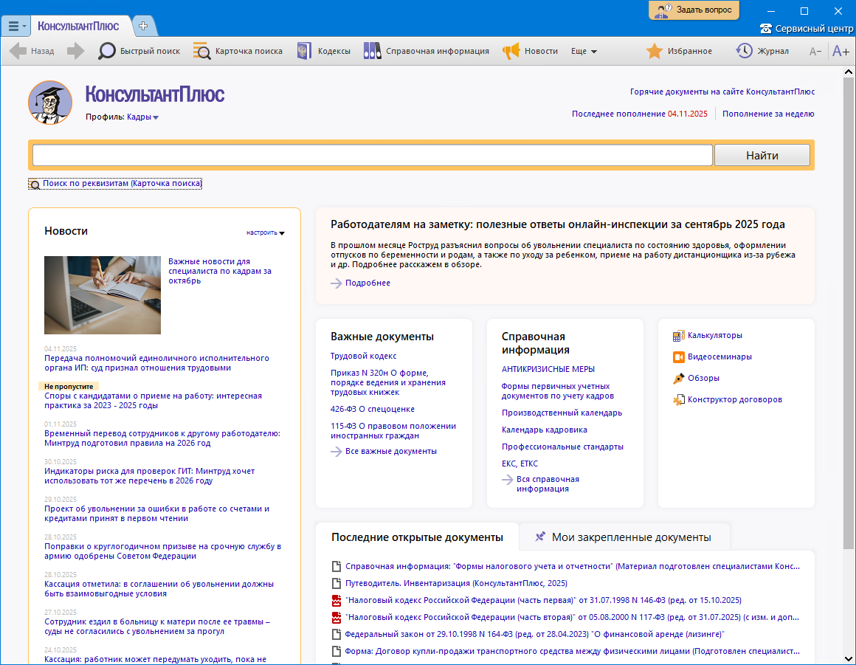Decrease font size with A− icon

click(x=815, y=51)
